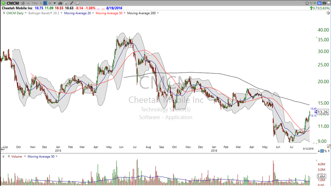Click the add indicator grid icon
Viewport: 331px width, 186px height.
click(x=66, y=3)
